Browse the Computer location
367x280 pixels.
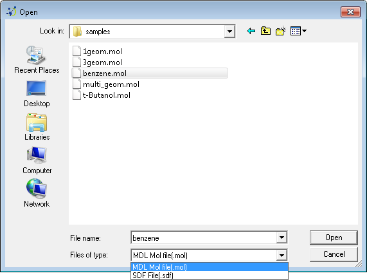pyautogui.click(x=37, y=160)
